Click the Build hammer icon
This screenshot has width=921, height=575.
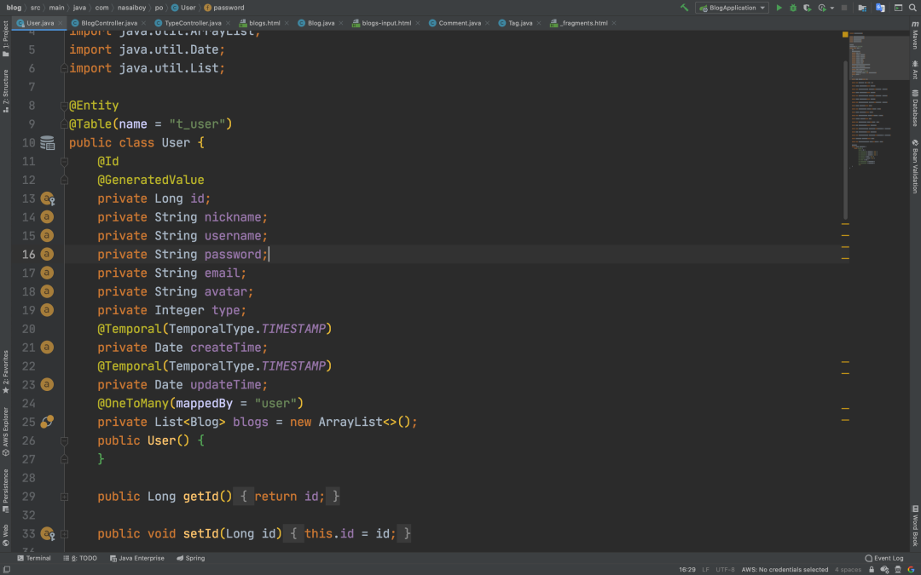coord(683,7)
